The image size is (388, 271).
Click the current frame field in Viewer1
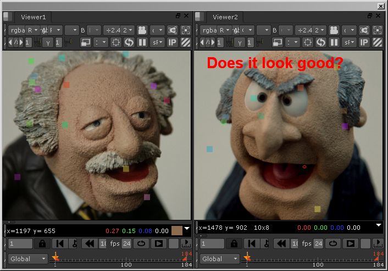tap(20, 244)
